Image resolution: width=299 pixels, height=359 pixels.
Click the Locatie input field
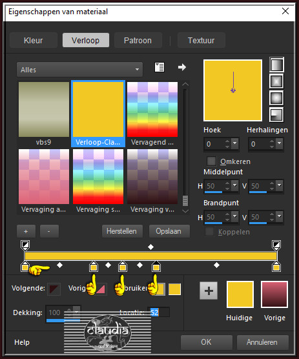point(158,312)
